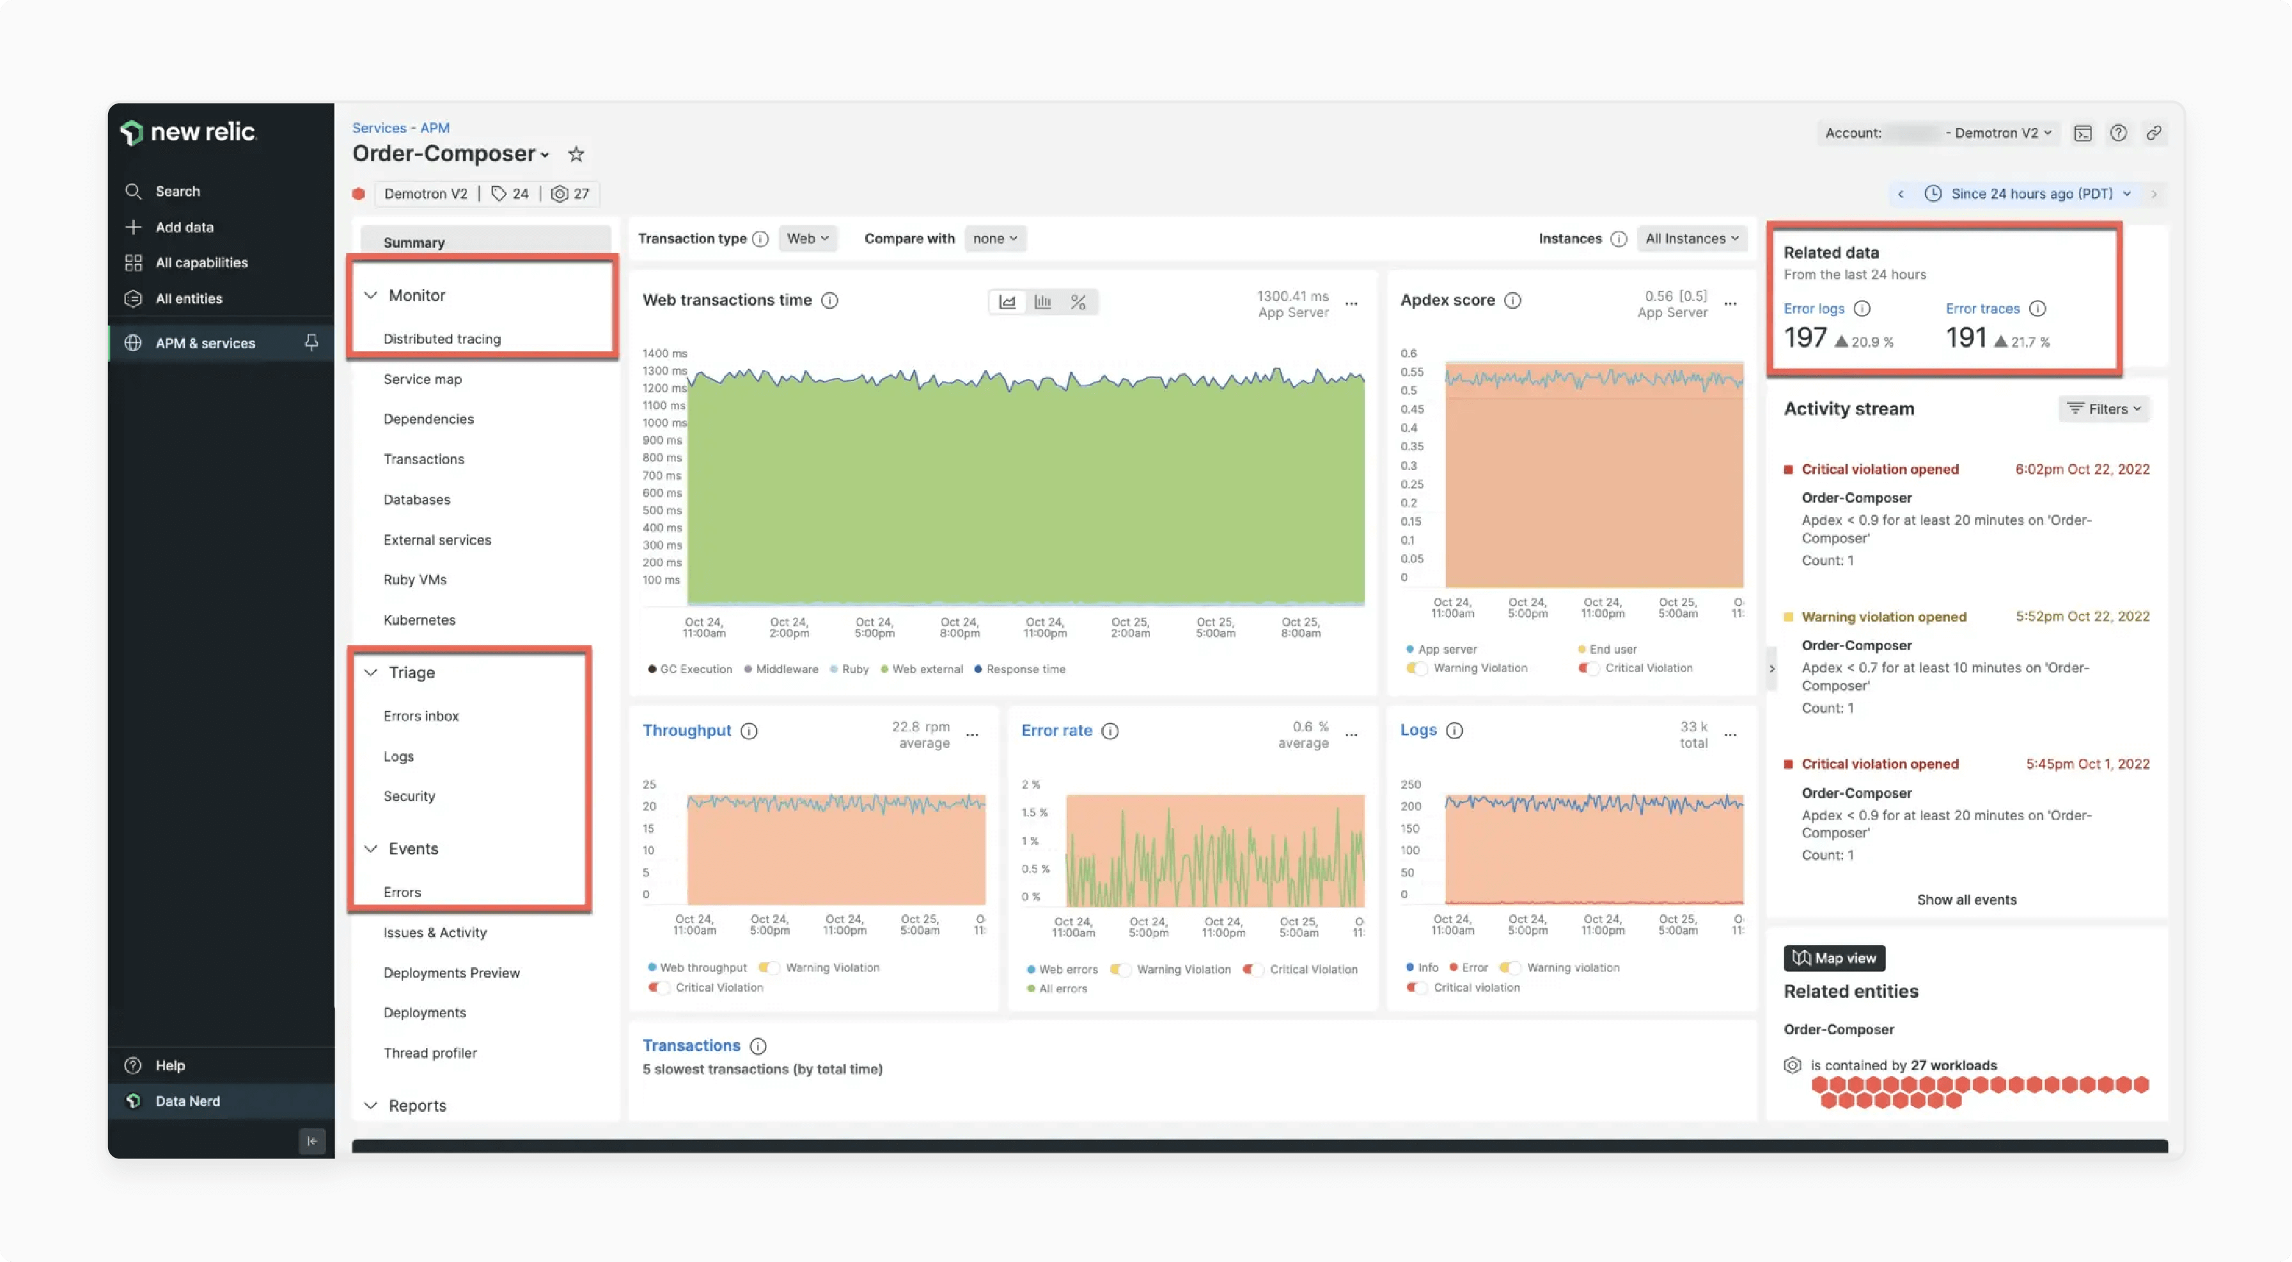The height and width of the screenshot is (1262, 2292).
Task: Open Apdex score options menu
Action: point(1731,303)
